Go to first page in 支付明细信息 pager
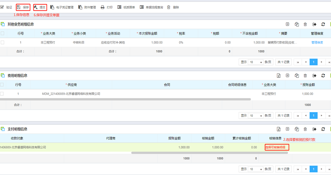Image resolution: width=331 pixels, height=175 pixels. click(298, 169)
